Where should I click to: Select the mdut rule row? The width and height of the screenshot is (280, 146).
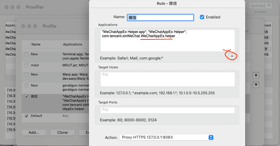click(55, 67)
